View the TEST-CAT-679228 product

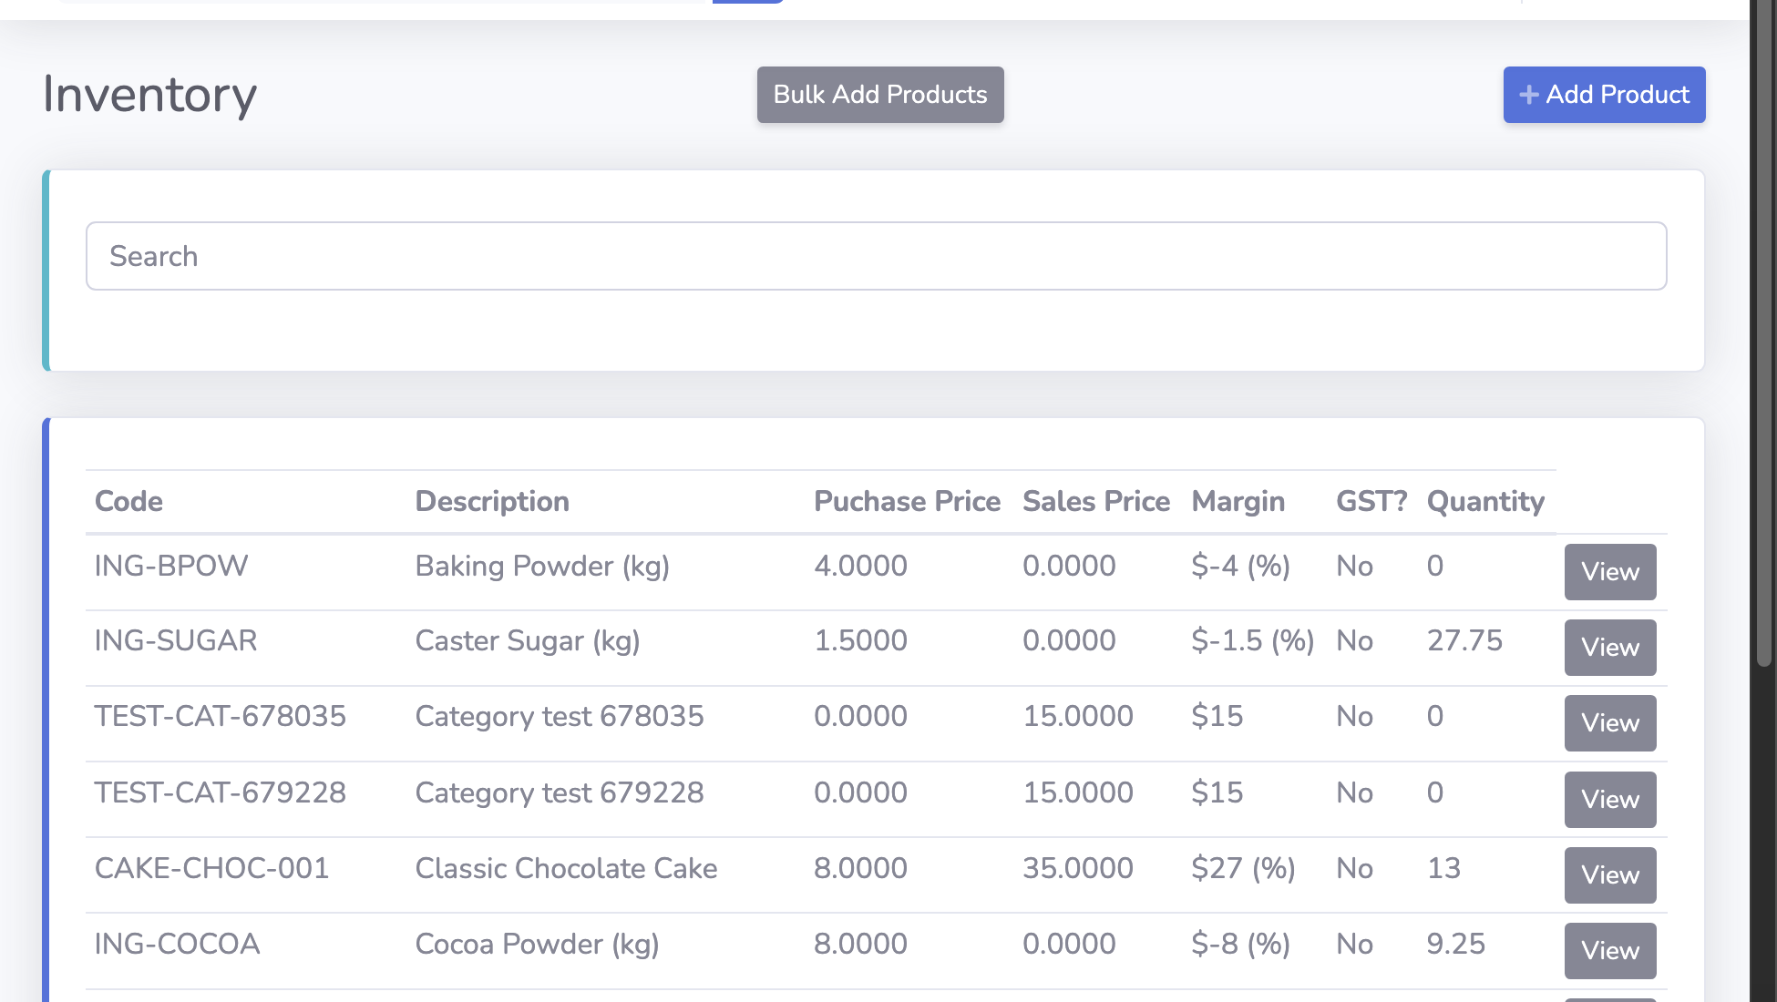(x=1610, y=800)
